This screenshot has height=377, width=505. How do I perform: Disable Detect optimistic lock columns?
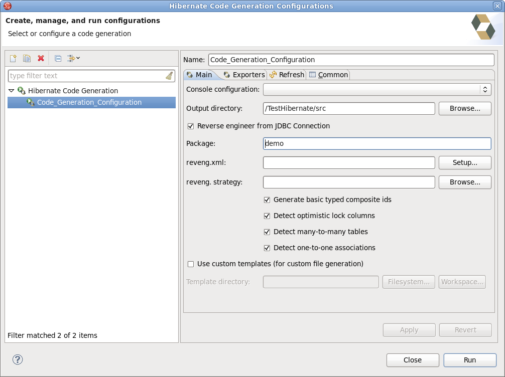point(267,216)
